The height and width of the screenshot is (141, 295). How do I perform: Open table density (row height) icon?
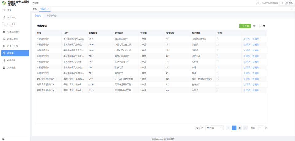(x=259, y=26)
